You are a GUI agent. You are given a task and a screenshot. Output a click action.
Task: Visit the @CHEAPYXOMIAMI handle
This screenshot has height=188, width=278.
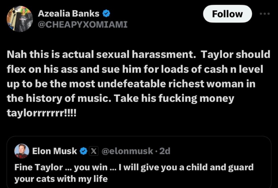tap(83, 25)
